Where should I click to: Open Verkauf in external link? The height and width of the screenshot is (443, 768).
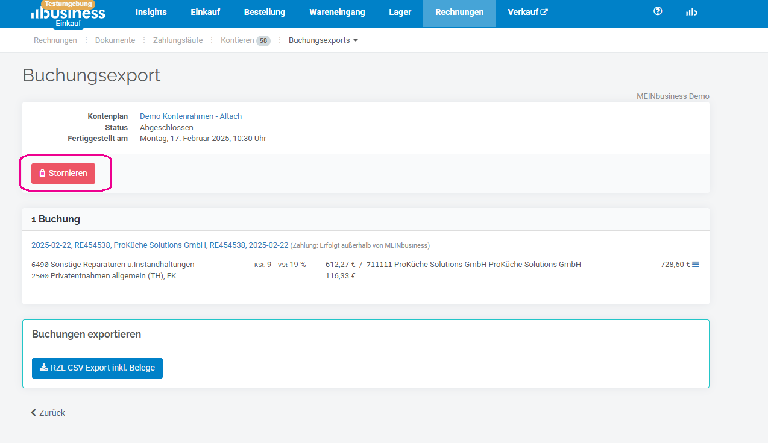click(527, 12)
